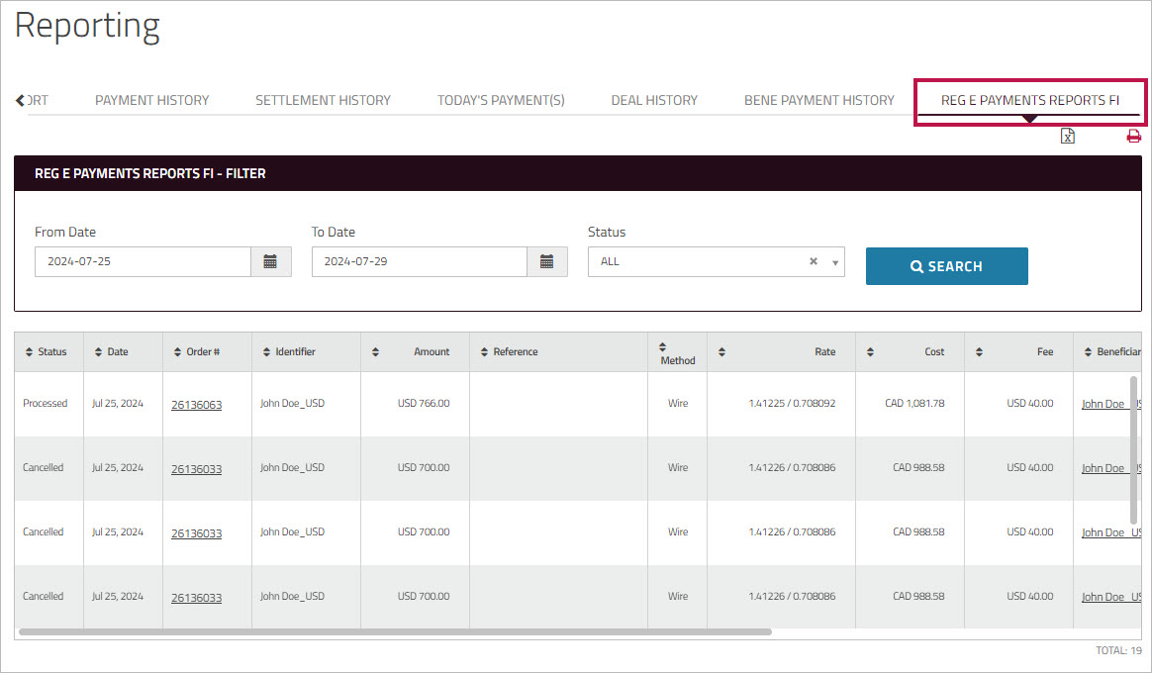Open the Settlement History tab
Screen dimensions: 1152x673
pos(323,100)
